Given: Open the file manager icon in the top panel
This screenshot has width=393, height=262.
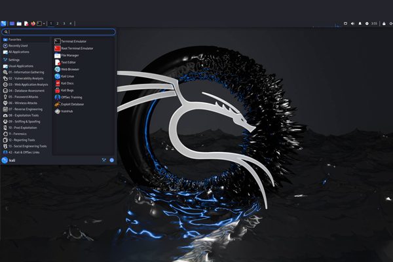Looking at the screenshot, I should pyautogui.click(x=19, y=24).
